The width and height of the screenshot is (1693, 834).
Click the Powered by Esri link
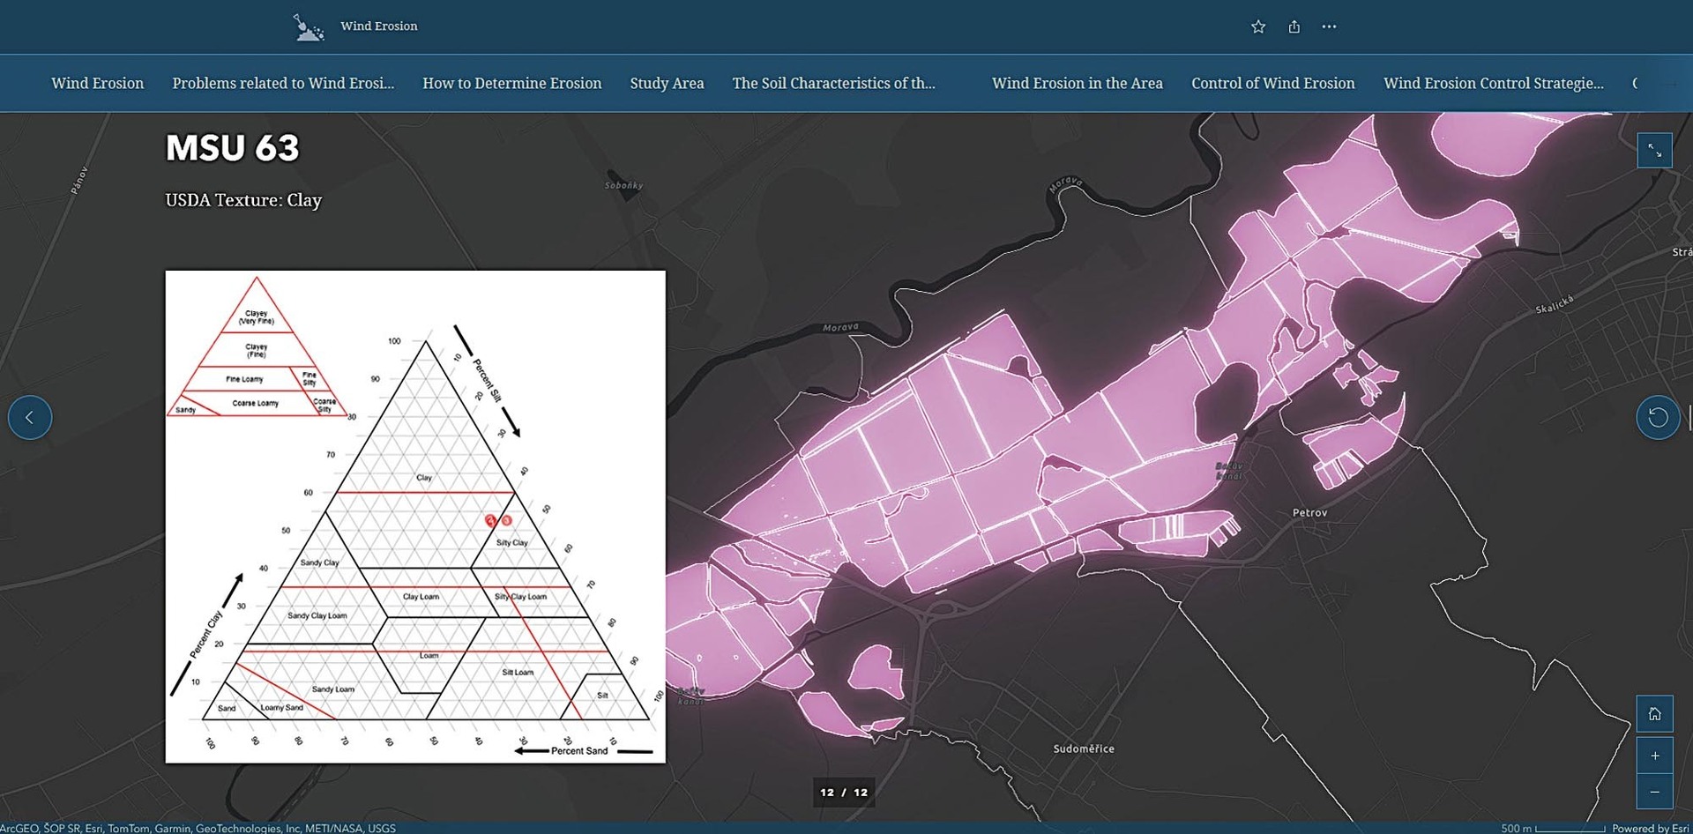coord(1650,828)
